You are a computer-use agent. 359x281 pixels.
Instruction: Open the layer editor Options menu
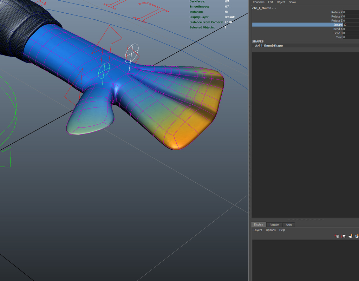(x=270, y=230)
